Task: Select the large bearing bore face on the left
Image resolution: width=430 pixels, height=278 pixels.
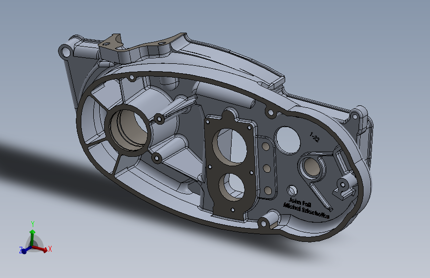Action: click(128, 130)
